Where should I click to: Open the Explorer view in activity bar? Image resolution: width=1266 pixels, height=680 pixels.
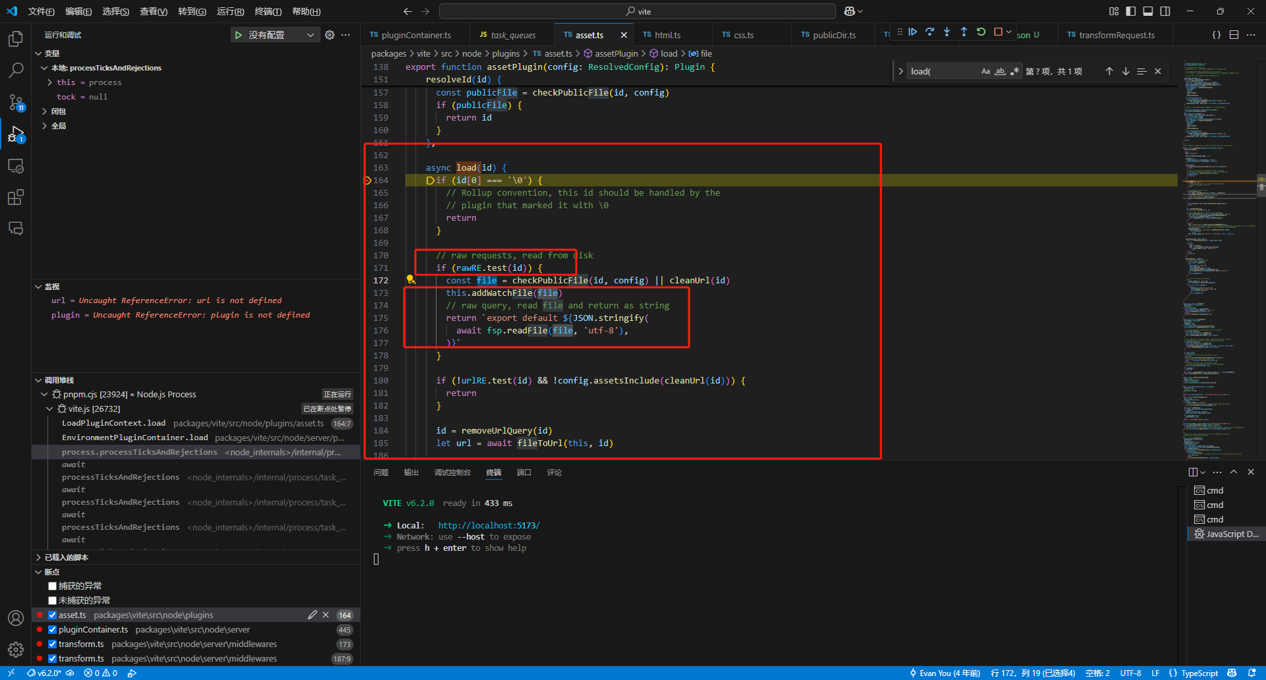pos(16,39)
